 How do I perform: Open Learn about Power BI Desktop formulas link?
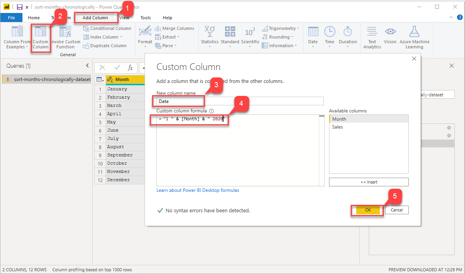[x=198, y=190]
